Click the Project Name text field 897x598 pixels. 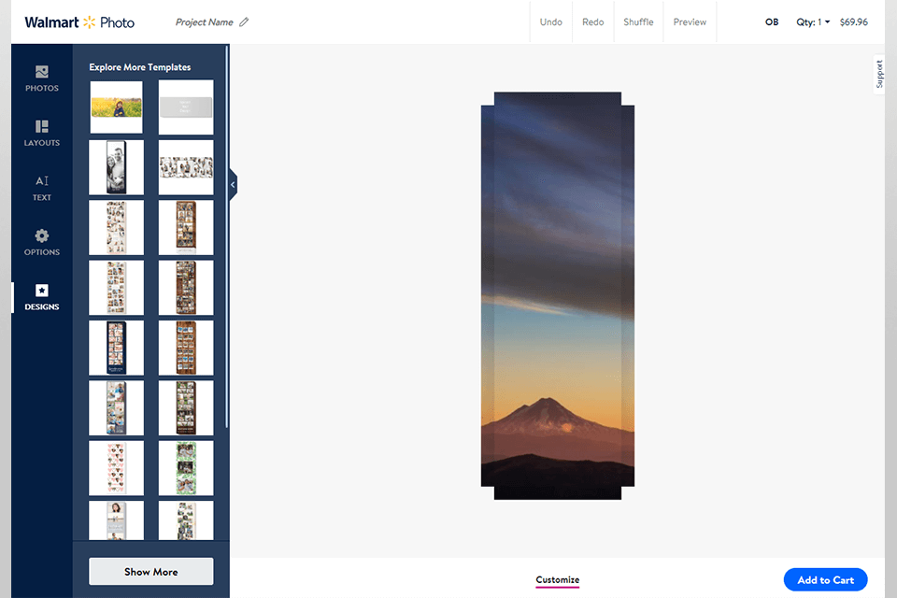click(205, 21)
